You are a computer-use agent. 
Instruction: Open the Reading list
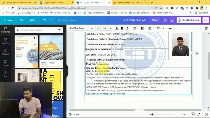click(x=201, y=13)
